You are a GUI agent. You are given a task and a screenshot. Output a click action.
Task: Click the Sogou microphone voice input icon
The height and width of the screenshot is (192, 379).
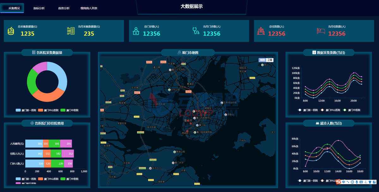357,182
